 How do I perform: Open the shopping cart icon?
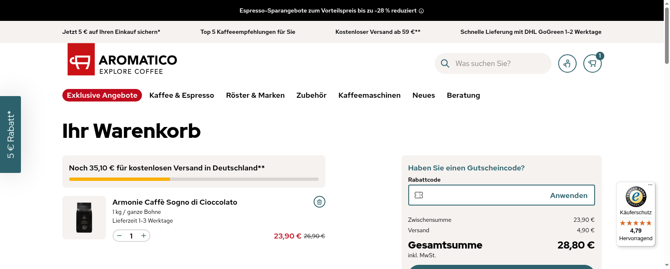pos(593,63)
